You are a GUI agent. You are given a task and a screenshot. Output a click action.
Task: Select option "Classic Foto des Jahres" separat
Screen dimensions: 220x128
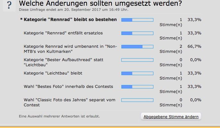tap(69, 102)
